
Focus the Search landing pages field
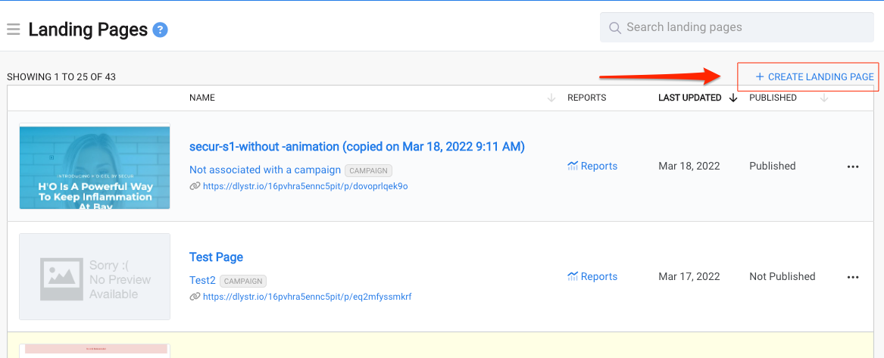click(737, 27)
